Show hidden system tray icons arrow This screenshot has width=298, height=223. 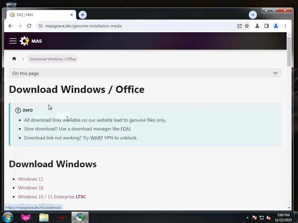(247, 217)
